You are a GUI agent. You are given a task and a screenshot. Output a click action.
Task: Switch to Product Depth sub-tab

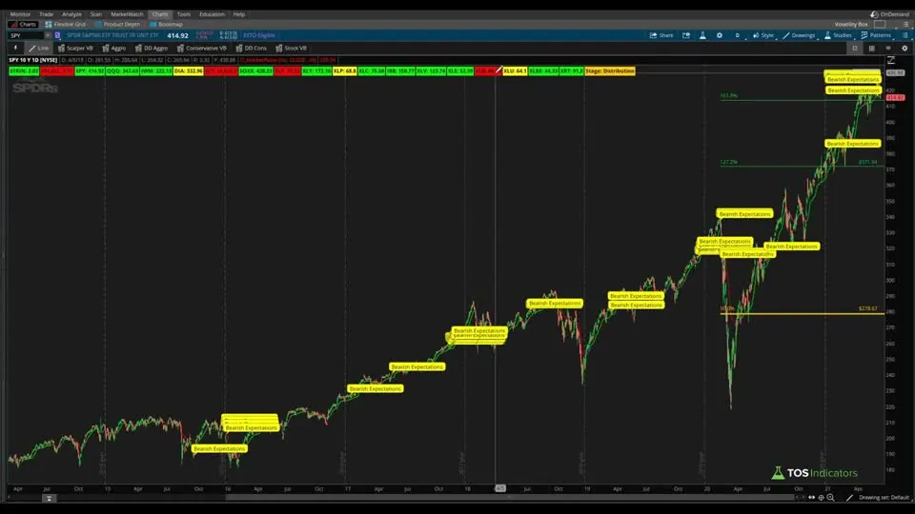point(117,25)
